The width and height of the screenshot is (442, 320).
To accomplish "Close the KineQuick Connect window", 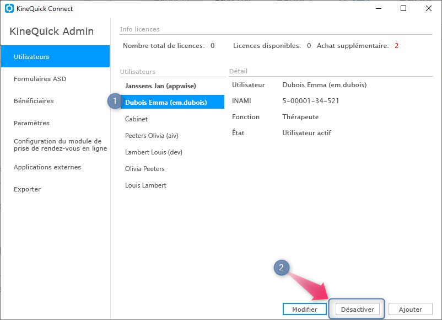I will pos(428,8).
